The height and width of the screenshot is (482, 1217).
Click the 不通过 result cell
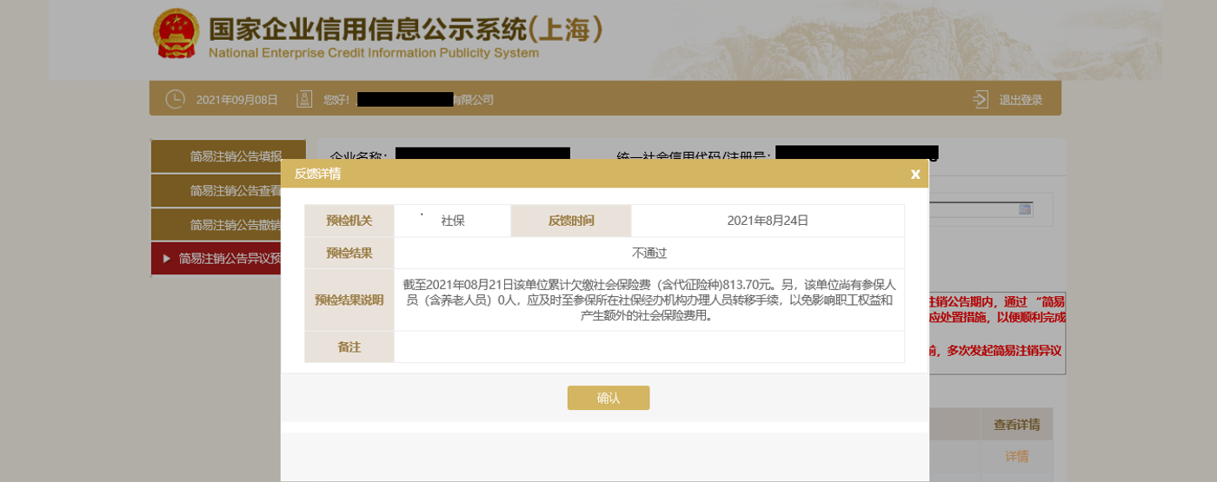click(648, 253)
